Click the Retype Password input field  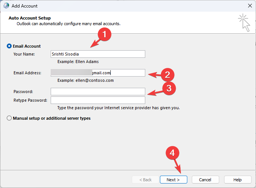coord(98,100)
